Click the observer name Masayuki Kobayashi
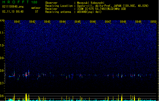The width and height of the screenshot is (159, 101). 91,3
